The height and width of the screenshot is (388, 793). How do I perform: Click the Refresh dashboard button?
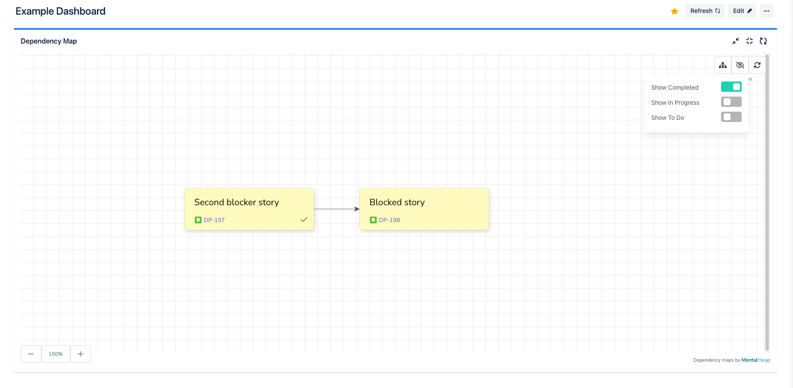(705, 11)
